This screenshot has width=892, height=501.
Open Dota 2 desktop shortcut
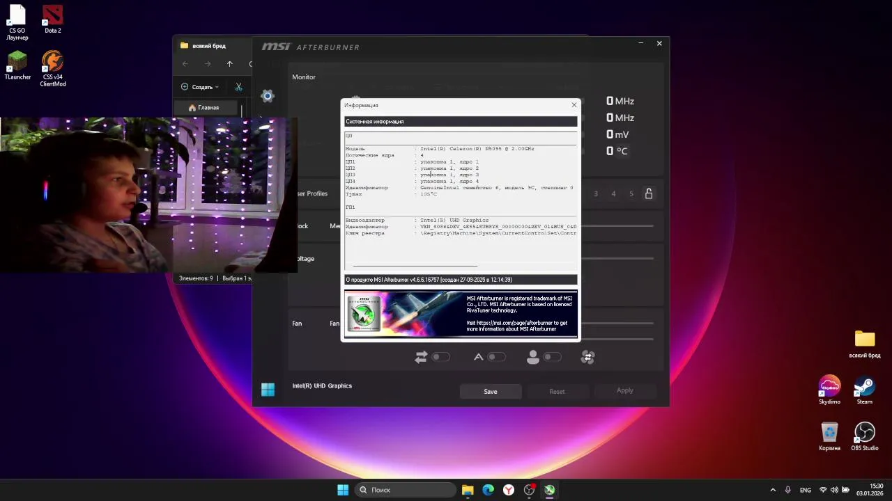(x=53, y=19)
